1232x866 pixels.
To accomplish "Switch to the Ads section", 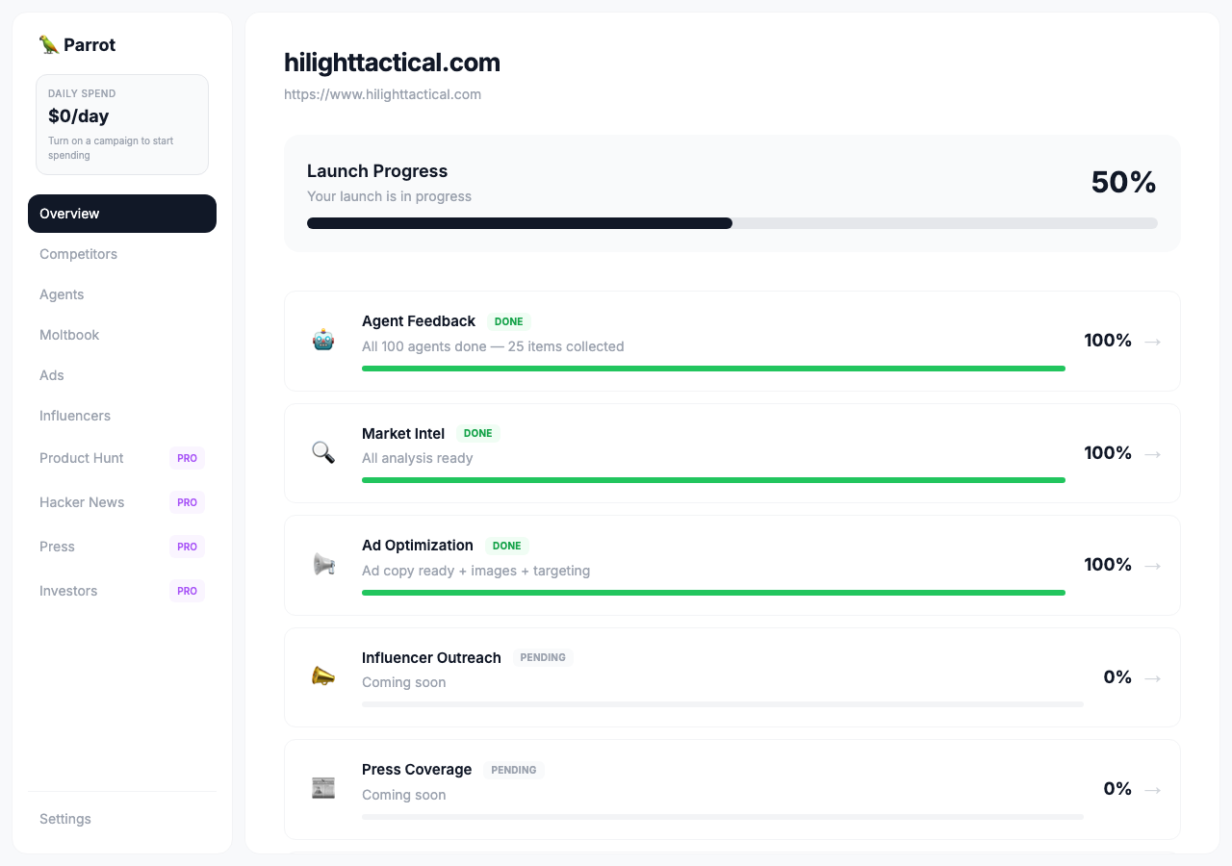I will (52, 375).
